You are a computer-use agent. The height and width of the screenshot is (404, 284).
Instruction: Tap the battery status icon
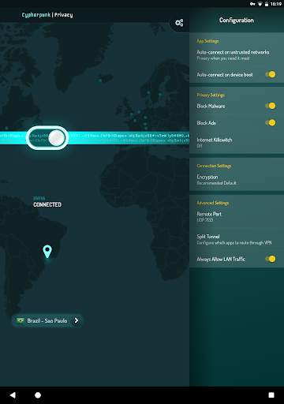[x=267, y=4]
